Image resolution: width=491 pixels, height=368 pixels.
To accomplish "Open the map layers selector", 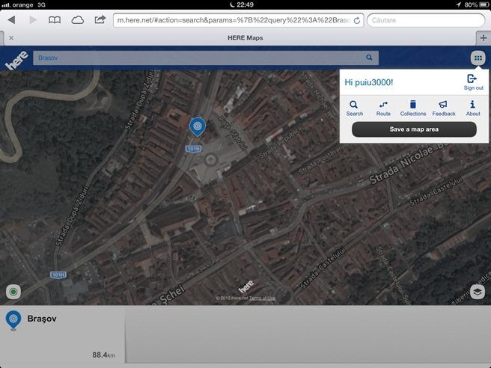I will [x=478, y=292].
